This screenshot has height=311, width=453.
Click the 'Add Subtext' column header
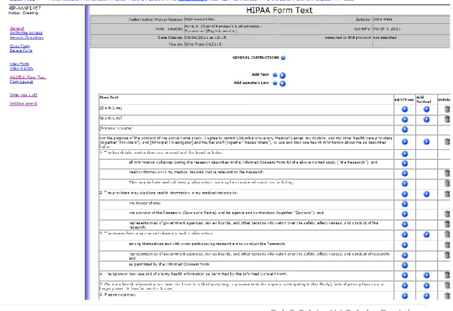[x=423, y=100]
